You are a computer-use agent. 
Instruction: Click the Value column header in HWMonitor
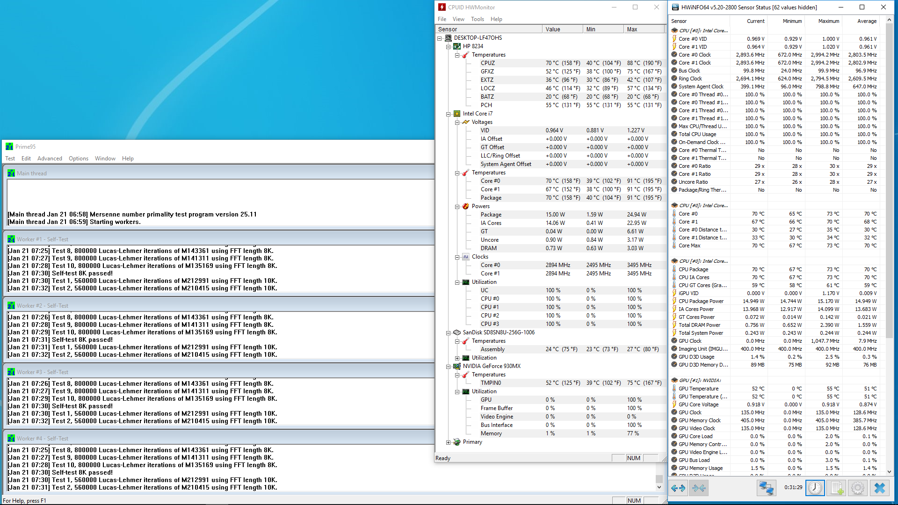tap(563, 29)
